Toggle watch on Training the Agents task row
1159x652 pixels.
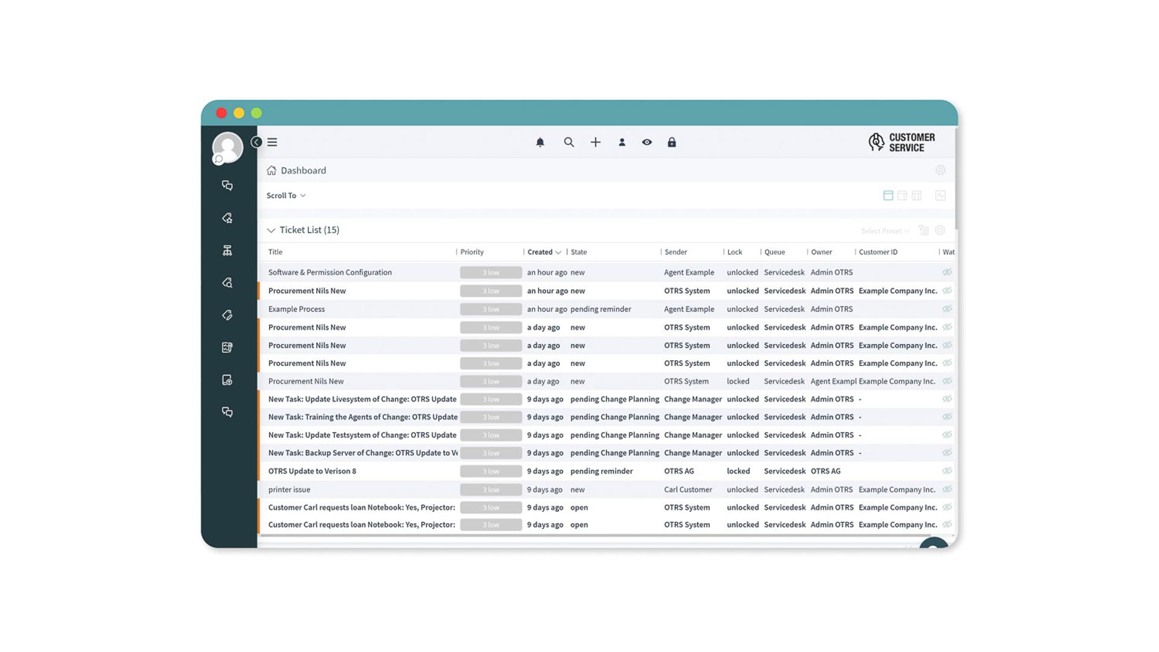click(947, 417)
